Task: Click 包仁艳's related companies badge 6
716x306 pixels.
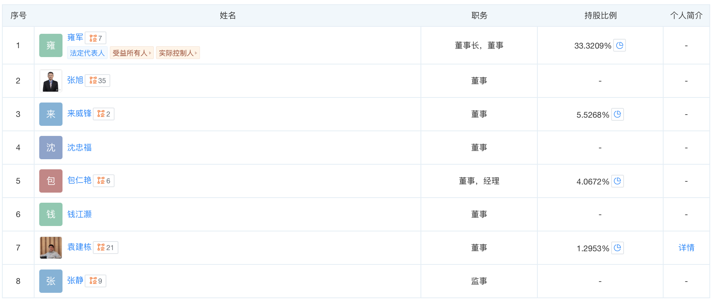Action: (104, 181)
